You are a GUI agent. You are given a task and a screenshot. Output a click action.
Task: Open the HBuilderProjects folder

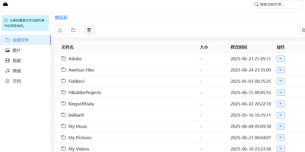pyautogui.click(x=85, y=93)
